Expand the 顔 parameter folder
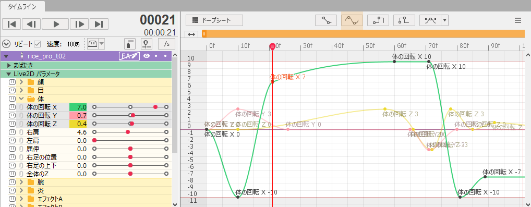The width and height of the screenshot is (531, 207). click(x=22, y=82)
